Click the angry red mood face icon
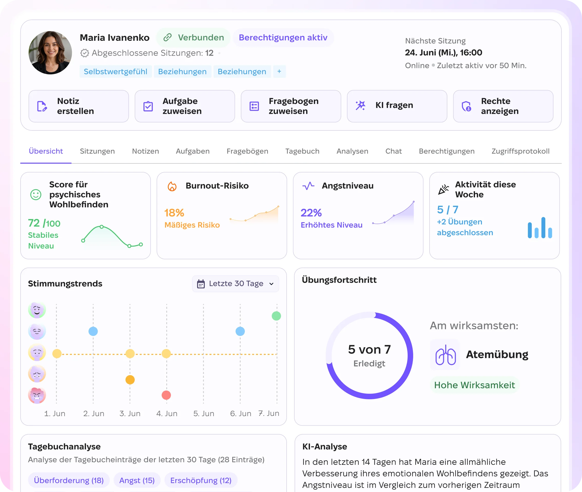 [x=37, y=395]
